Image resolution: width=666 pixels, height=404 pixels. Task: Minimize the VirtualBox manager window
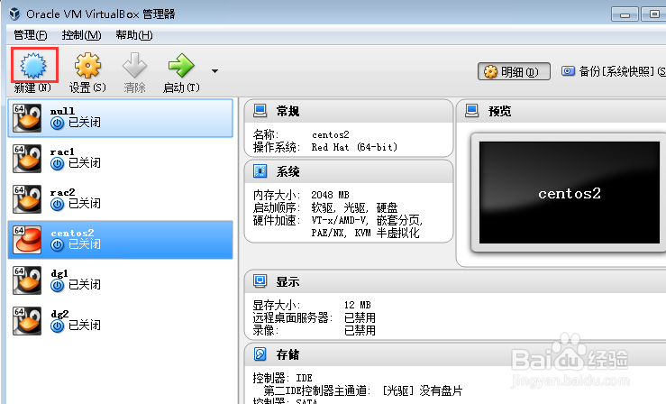[x=625, y=14]
